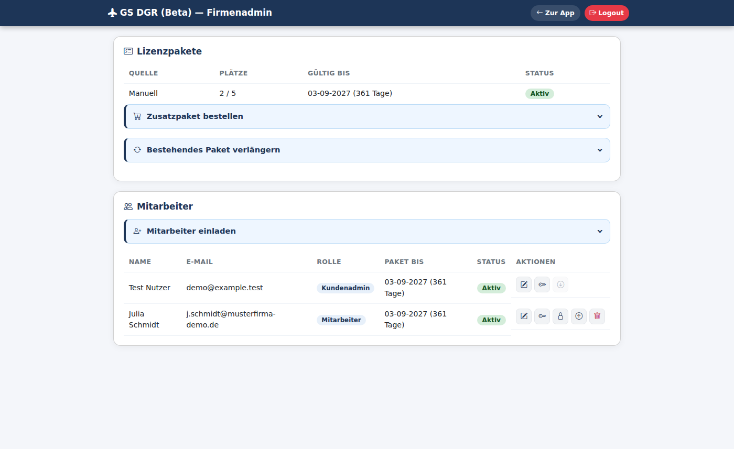Screen dimensions: 734x449
Task: Click the Lizenzpakete card icon
Action: click(x=128, y=51)
